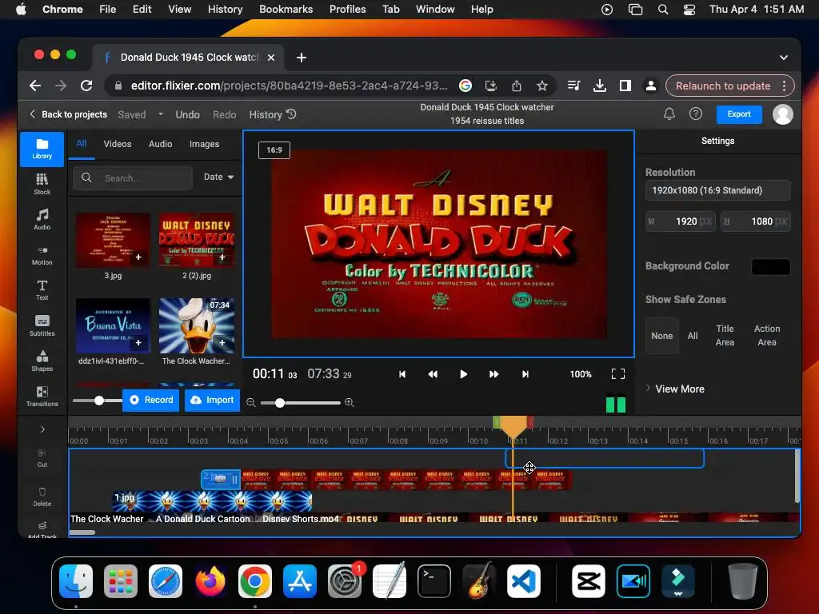This screenshot has height=614, width=819.
Task: Expand the left timeline tools chevron
Action: tap(42, 429)
